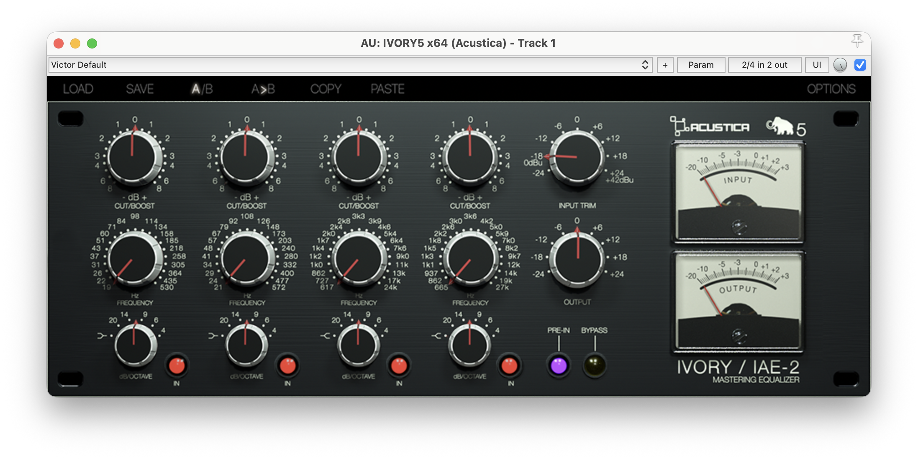Click the third band dB/OCTAVE knob
The width and height of the screenshot is (918, 459).
(x=358, y=345)
